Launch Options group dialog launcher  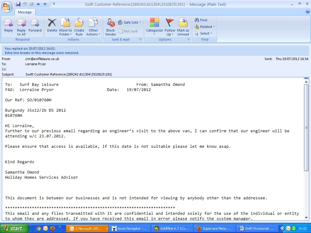tap(188, 39)
